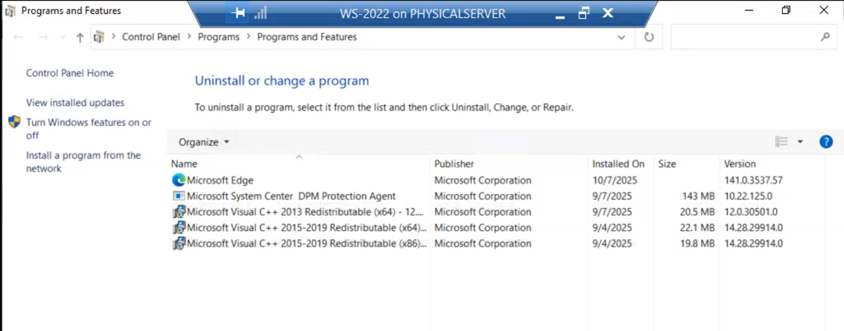The width and height of the screenshot is (844, 331).
Task: Open the recent locations dropdown arrow
Action: click(x=63, y=38)
